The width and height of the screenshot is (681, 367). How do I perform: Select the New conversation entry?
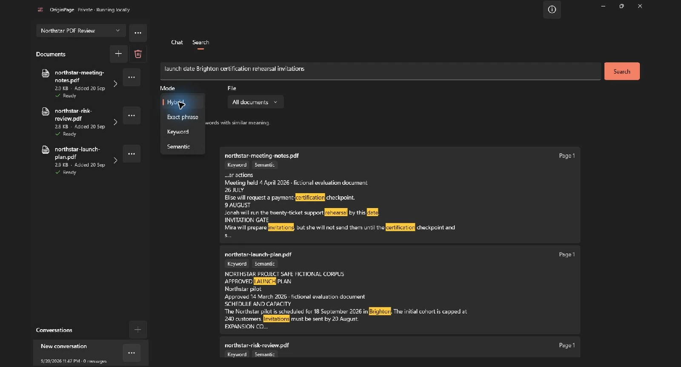tap(91, 353)
